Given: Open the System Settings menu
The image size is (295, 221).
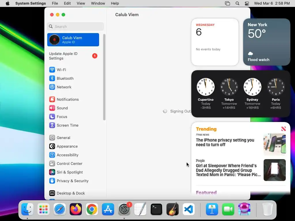Looking at the screenshot, I should click(x=31, y=3).
